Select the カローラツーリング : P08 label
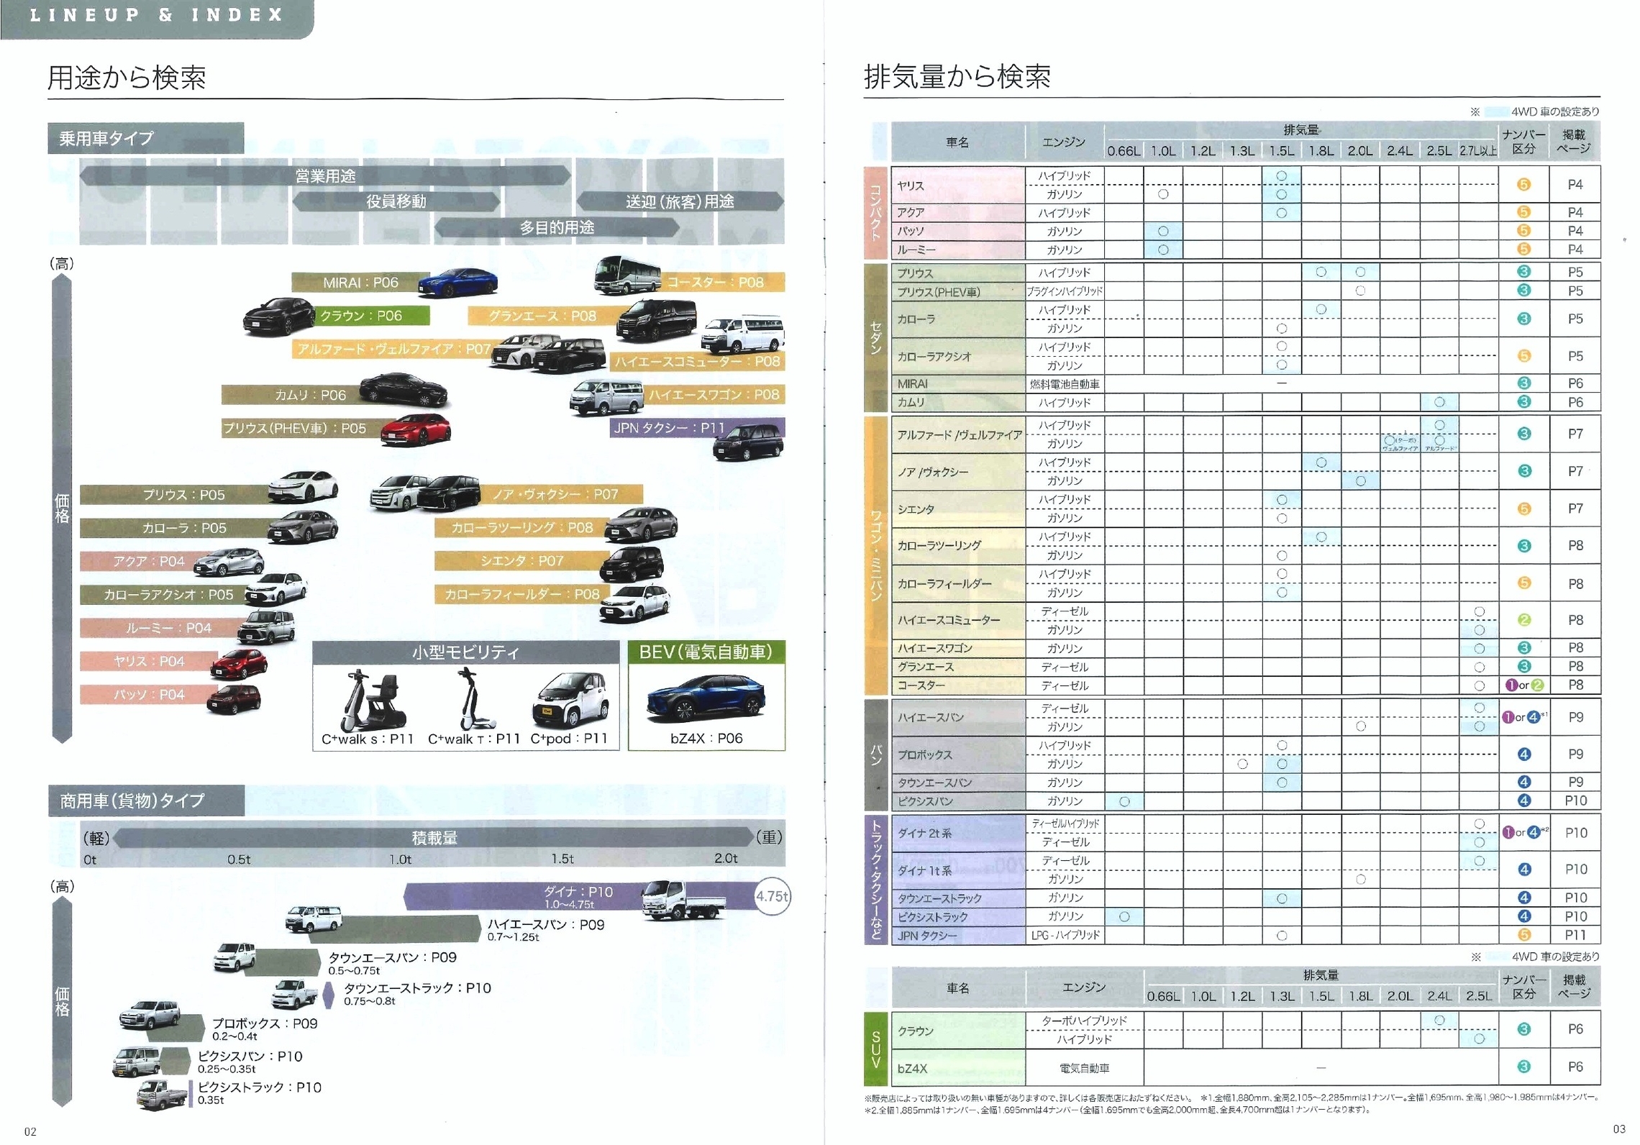This screenshot has width=1640, height=1145. [x=521, y=528]
